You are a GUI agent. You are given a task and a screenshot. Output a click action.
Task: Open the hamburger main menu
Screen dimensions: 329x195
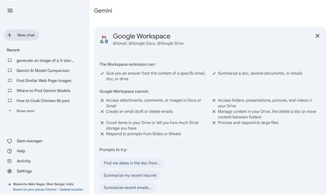[10, 11]
